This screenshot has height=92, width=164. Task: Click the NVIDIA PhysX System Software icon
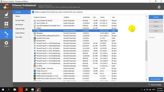pos(35,78)
